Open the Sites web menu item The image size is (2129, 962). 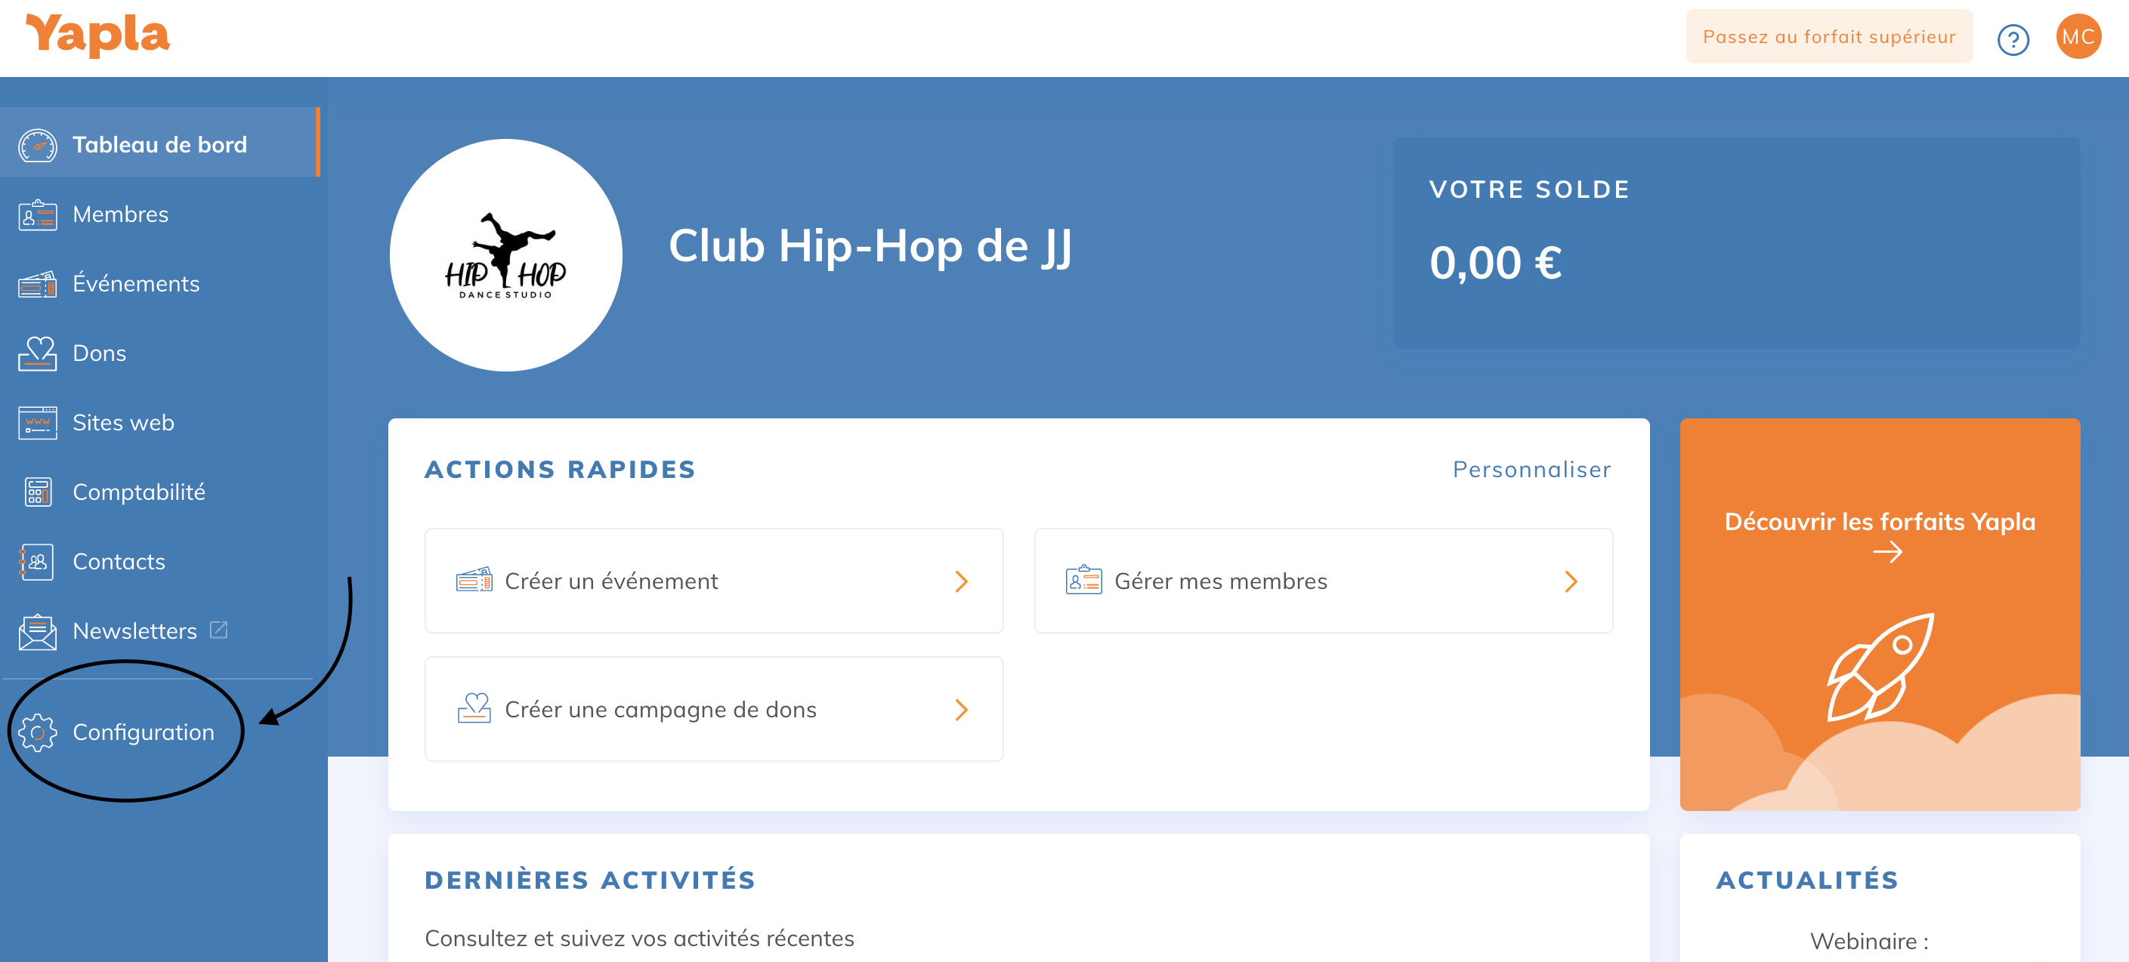(x=123, y=423)
